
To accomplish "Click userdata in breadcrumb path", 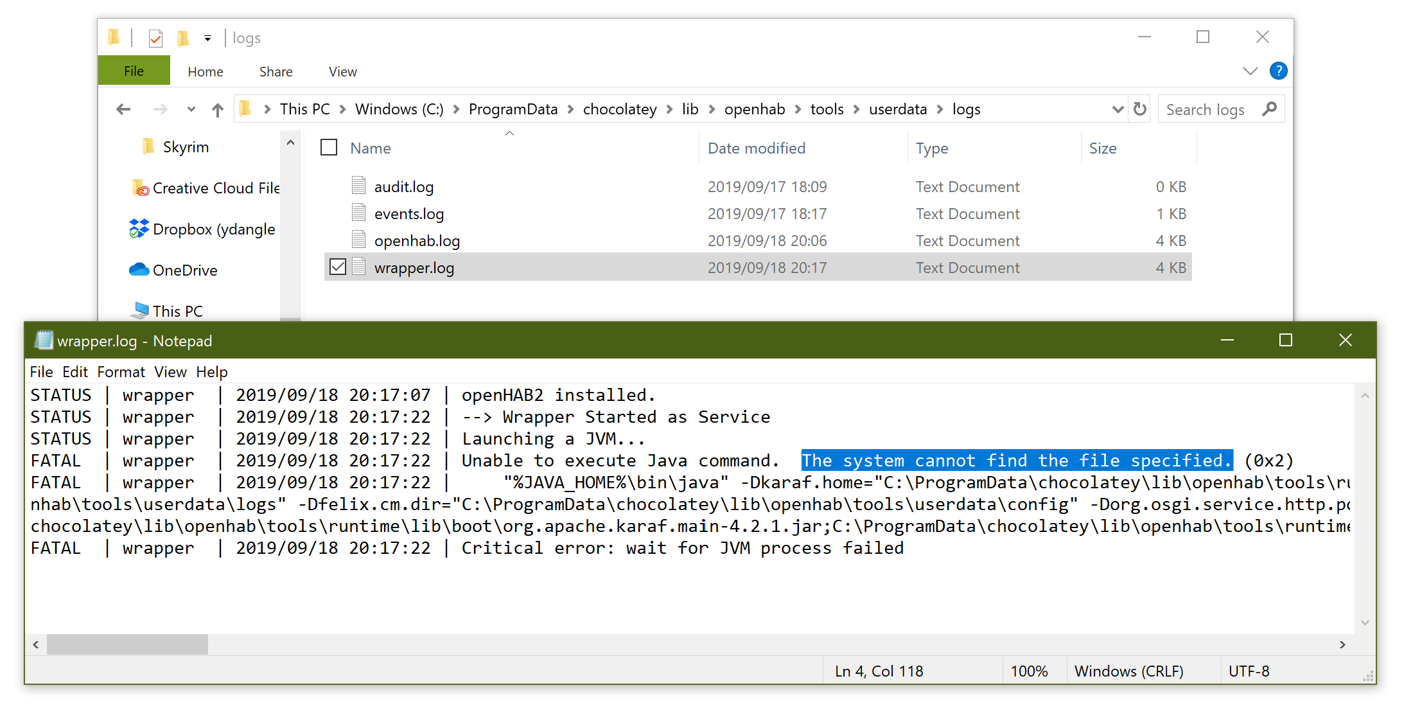I will pos(898,109).
